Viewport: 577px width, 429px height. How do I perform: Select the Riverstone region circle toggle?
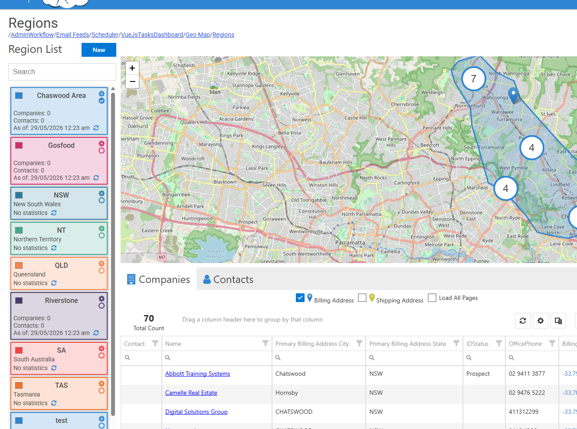coord(102,305)
